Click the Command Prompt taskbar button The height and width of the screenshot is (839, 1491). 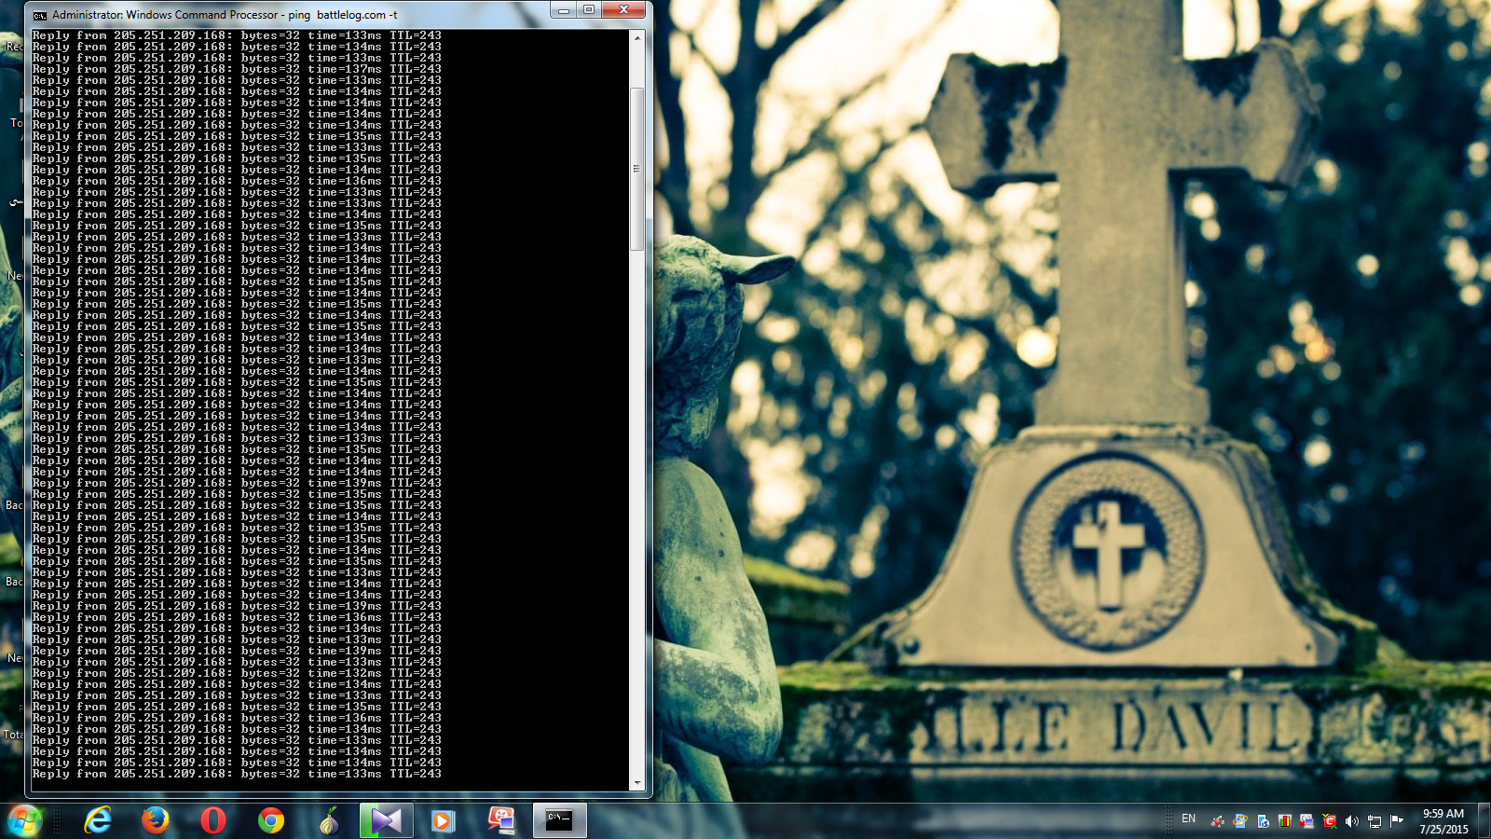point(559,820)
